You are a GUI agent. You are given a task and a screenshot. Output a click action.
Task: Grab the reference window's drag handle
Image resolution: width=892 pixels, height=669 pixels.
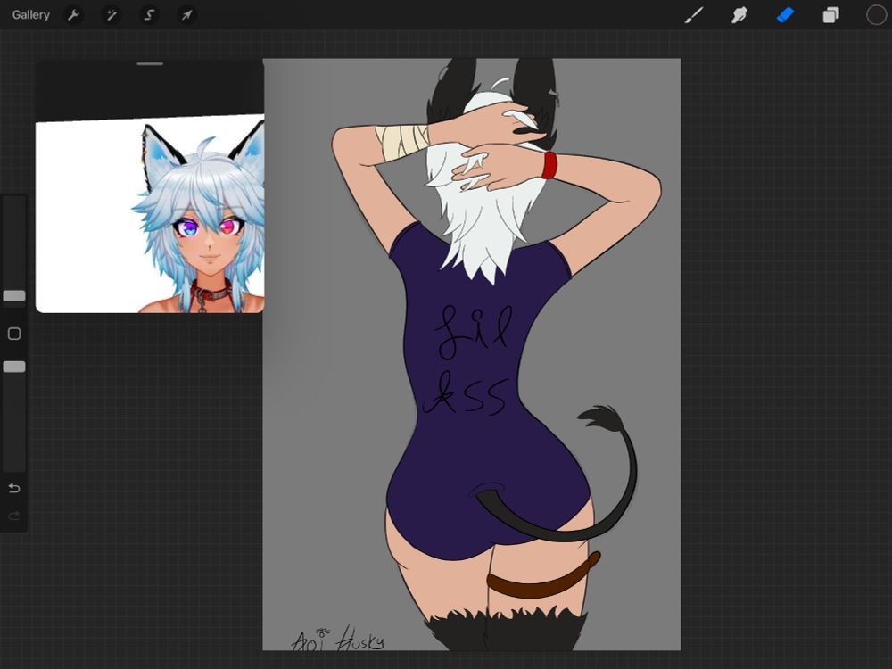tap(150, 63)
